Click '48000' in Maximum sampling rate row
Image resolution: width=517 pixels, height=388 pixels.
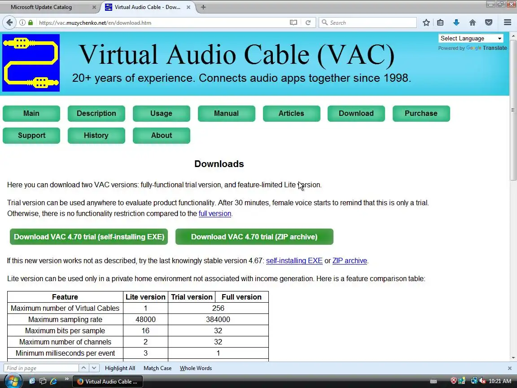click(145, 319)
